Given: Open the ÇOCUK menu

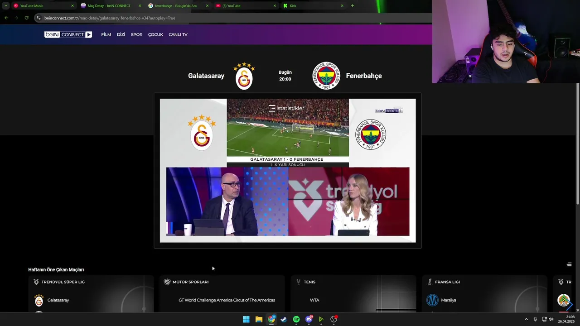Looking at the screenshot, I should (155, 34).
